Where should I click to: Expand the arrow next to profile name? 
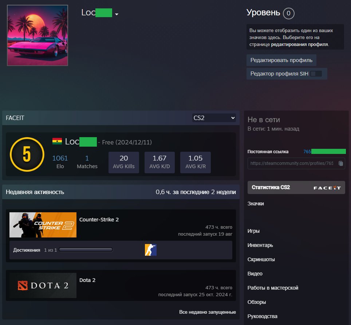click(117, 14)
